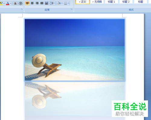
Task: Apply the borders button
Action: (66, 3)
